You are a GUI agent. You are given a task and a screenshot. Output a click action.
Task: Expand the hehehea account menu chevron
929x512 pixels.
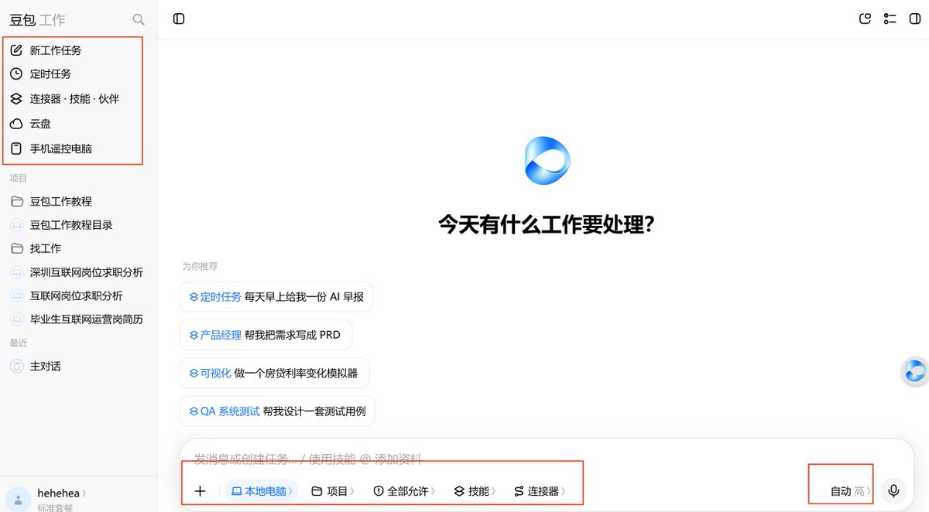click(84, 493)
